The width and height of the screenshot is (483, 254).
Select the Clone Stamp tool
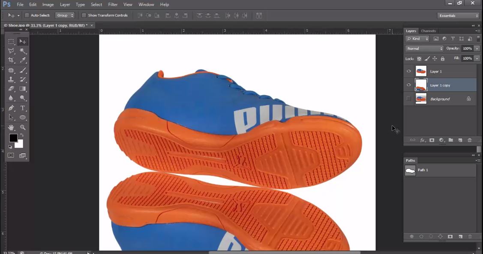tap(11, 79)
